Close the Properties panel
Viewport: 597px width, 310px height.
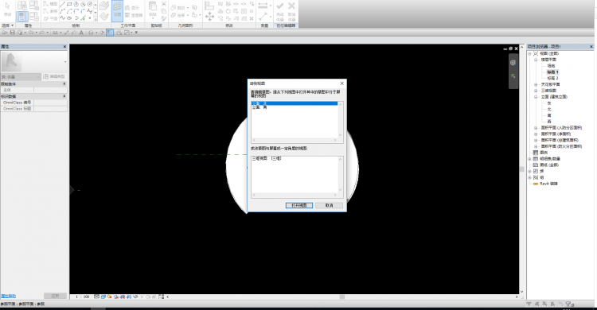(64, 46)
